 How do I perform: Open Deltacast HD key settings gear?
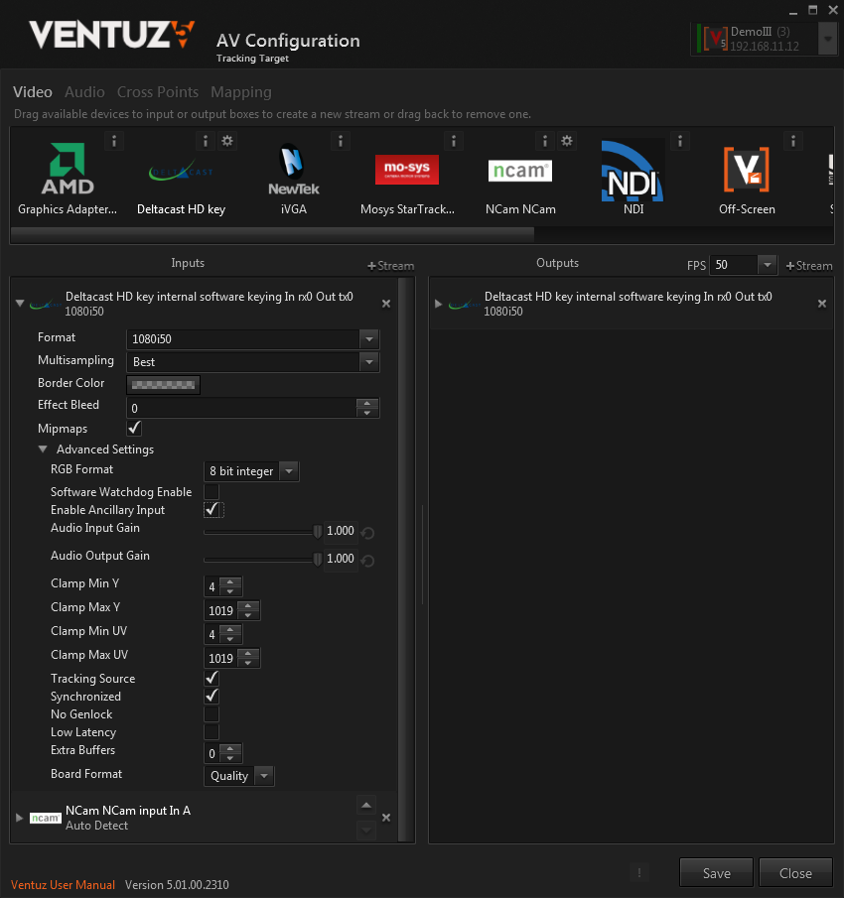tap(227, 141)
